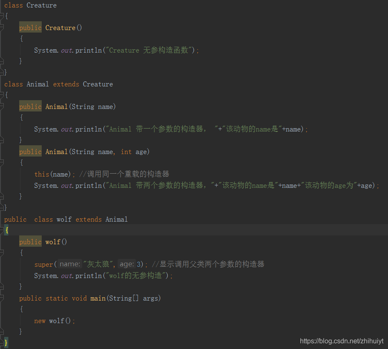Collapse the Creature class fold marker
Viewport: 388px width, 349px height.
[x=2, y=16]
